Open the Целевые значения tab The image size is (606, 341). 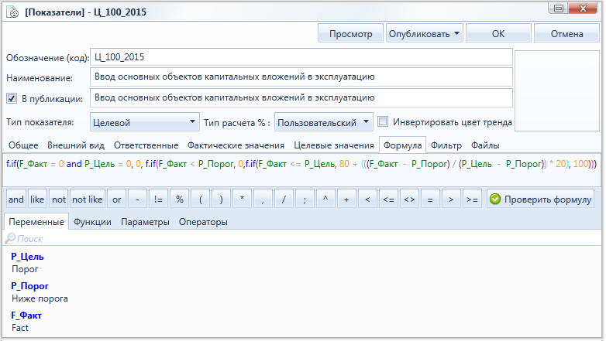tap(334, 145)
